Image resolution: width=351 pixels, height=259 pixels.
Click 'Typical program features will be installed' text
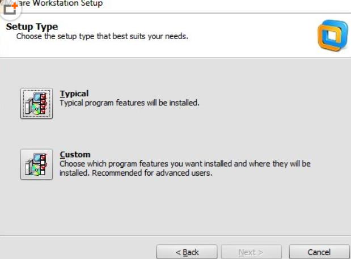click(129, 103)
